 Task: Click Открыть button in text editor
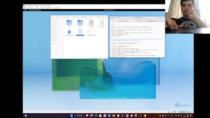113,18
